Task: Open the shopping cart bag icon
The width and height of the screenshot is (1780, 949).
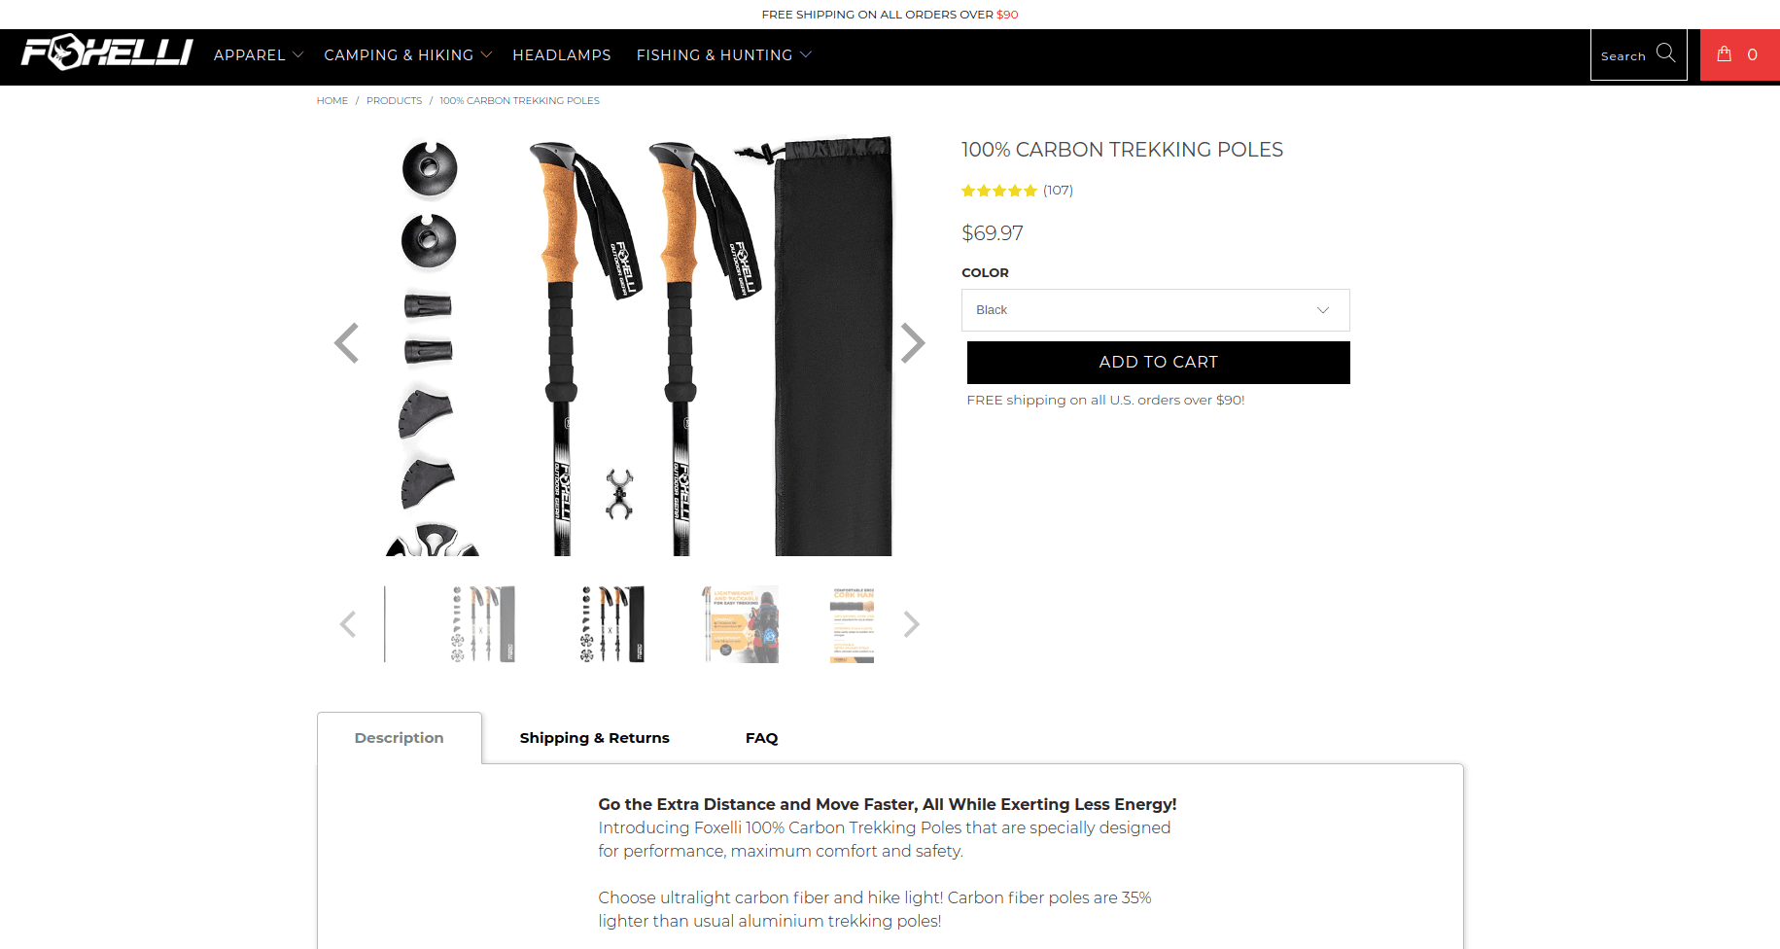Action: point(1725,54)
